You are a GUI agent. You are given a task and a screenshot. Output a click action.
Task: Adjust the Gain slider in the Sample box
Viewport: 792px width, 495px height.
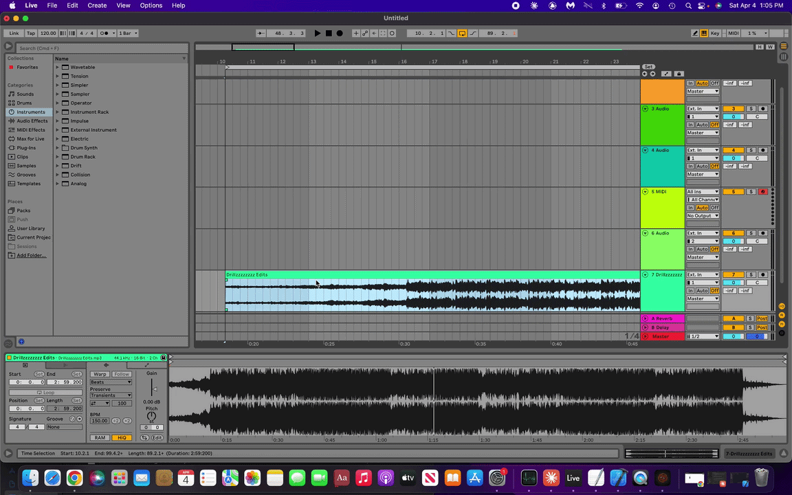(155, 388)
